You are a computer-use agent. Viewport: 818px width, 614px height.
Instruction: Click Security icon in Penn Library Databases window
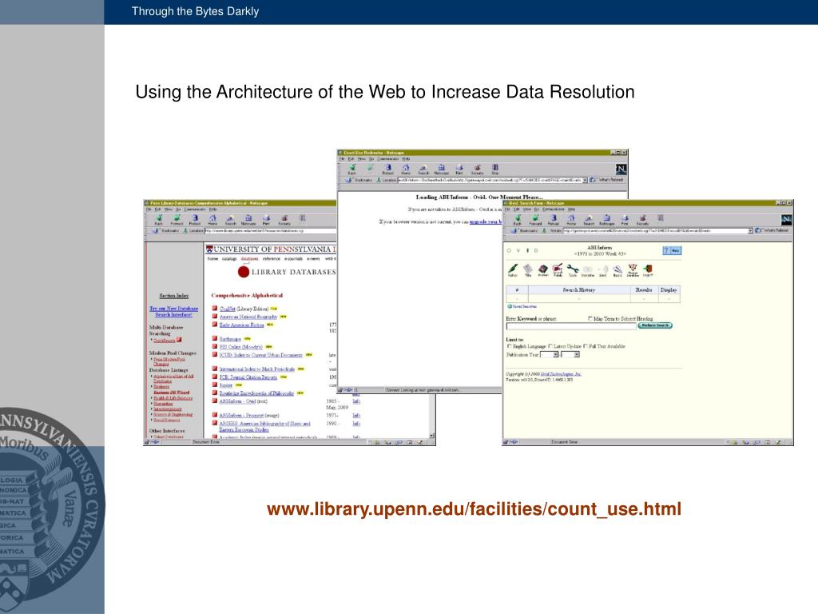click(x=284, y=219)
